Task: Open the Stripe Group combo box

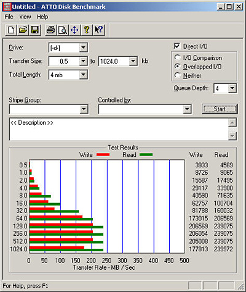Action: click(x=49, y=109)
